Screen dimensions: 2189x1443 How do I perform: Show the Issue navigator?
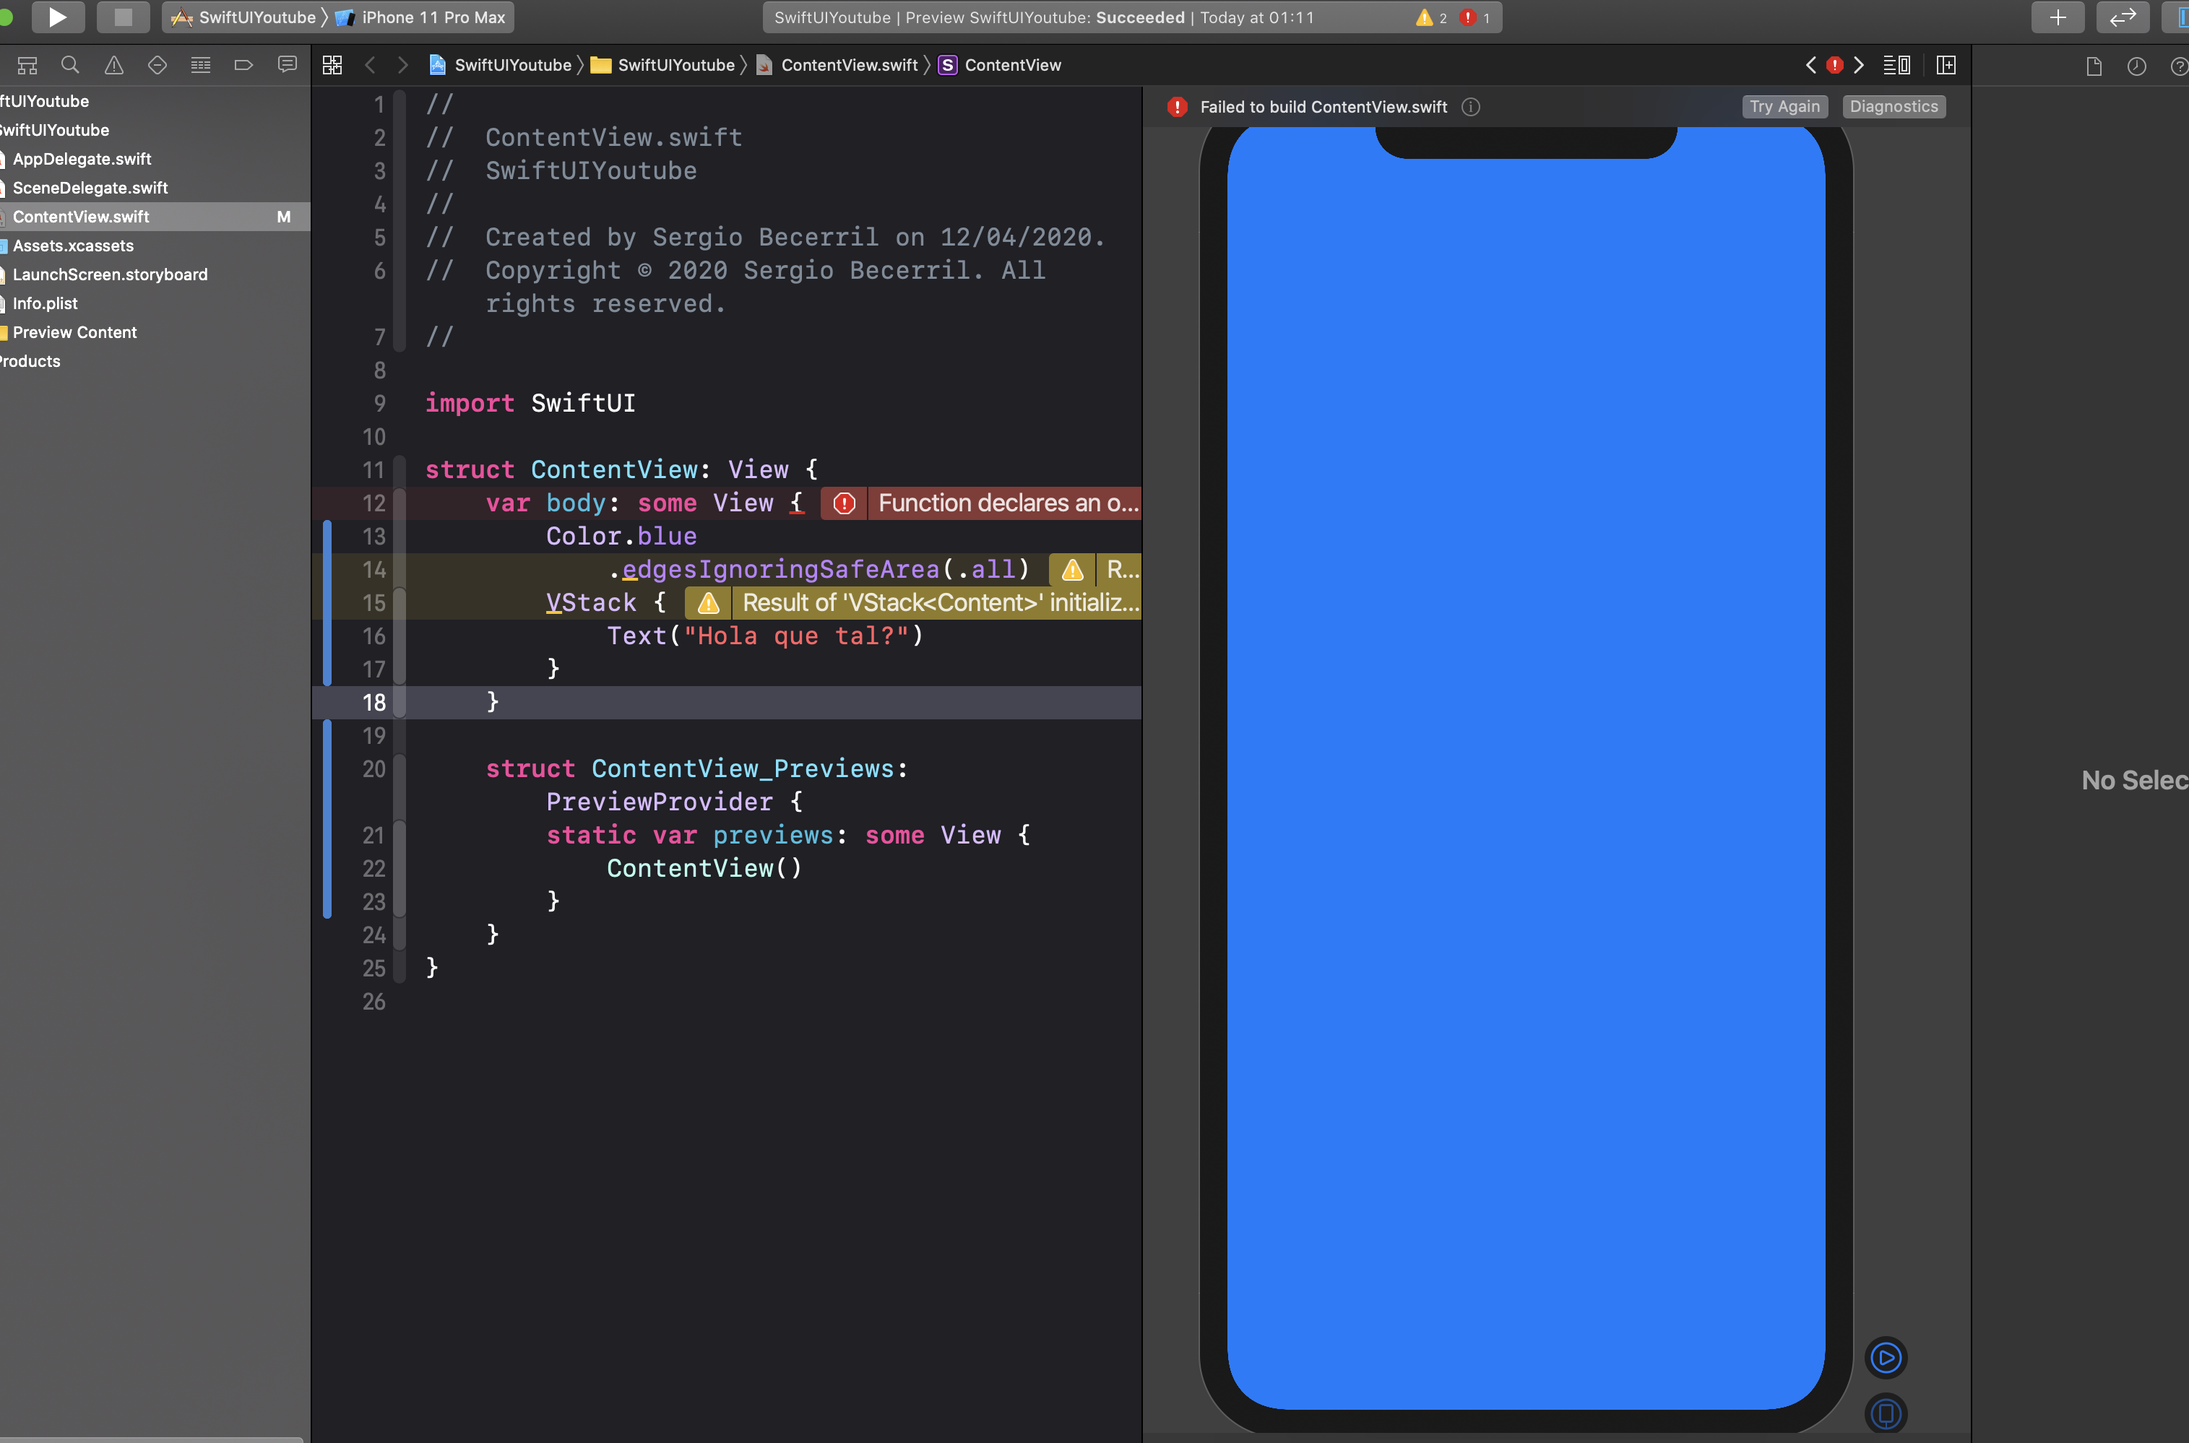113,65
